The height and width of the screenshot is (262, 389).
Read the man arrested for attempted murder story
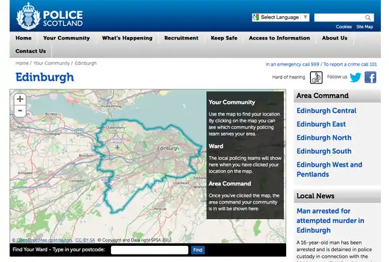tap(330, 220)
